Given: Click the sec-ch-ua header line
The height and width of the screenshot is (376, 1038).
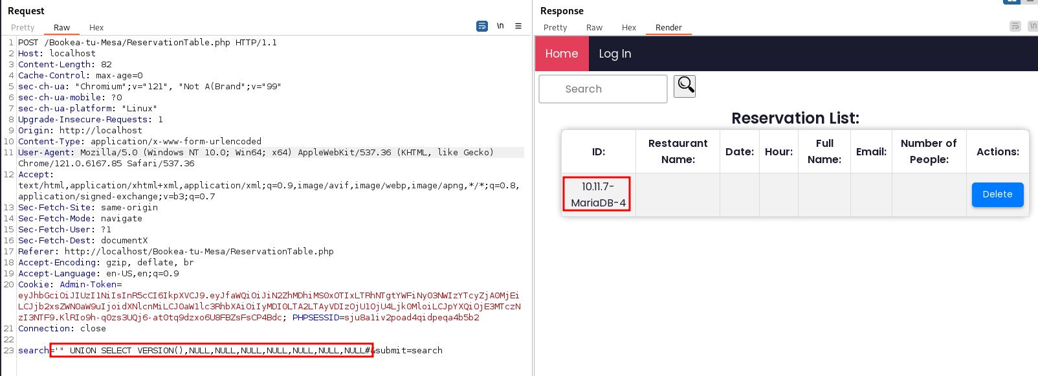Looking at the screenshot, I should [x=149, y=87].
